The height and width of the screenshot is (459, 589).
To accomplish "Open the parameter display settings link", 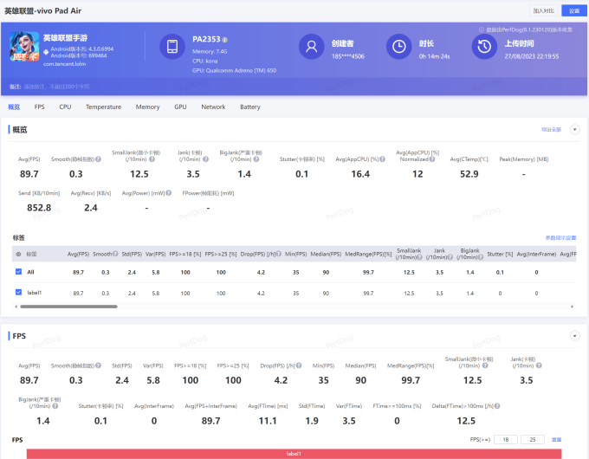I will pyautogui.click(x=560, y=238).
